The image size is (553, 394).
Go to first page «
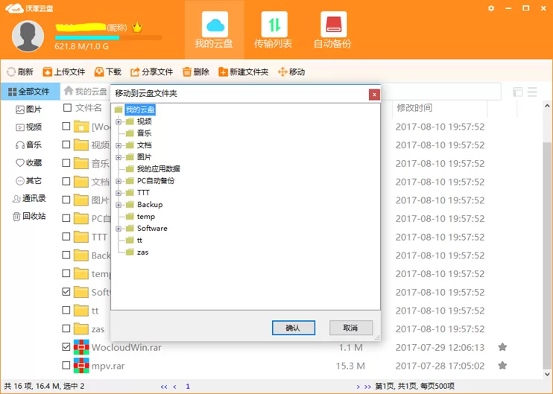pyautogui.click(x=164, y=387)
